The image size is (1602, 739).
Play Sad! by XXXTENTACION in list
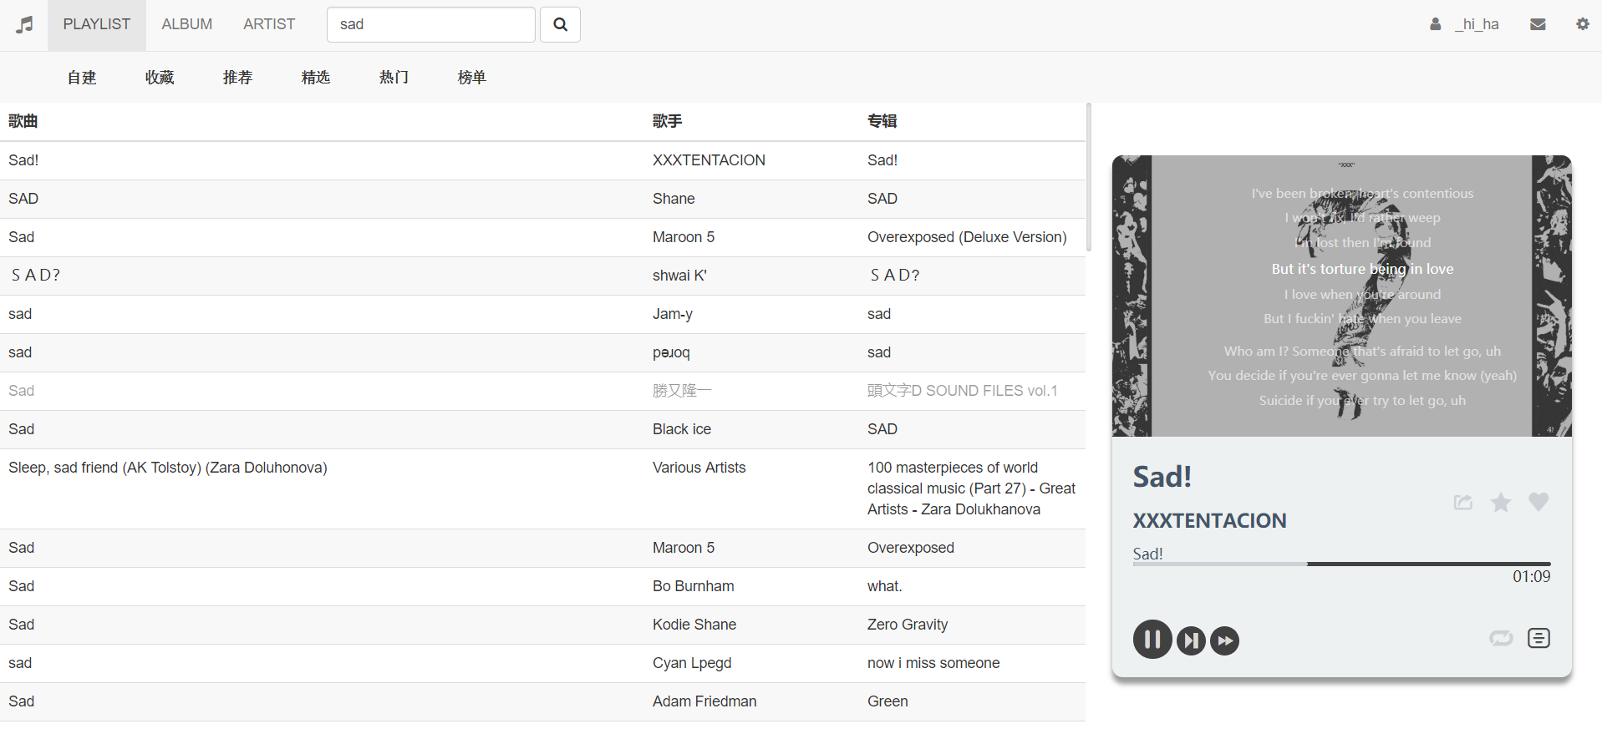click(x=23, y=160)
